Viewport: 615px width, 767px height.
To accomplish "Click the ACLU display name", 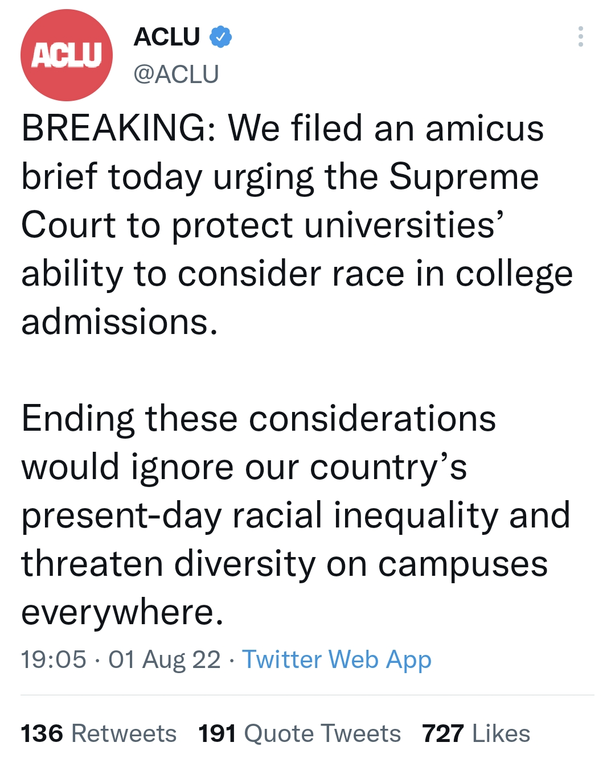I will [167, 37].
